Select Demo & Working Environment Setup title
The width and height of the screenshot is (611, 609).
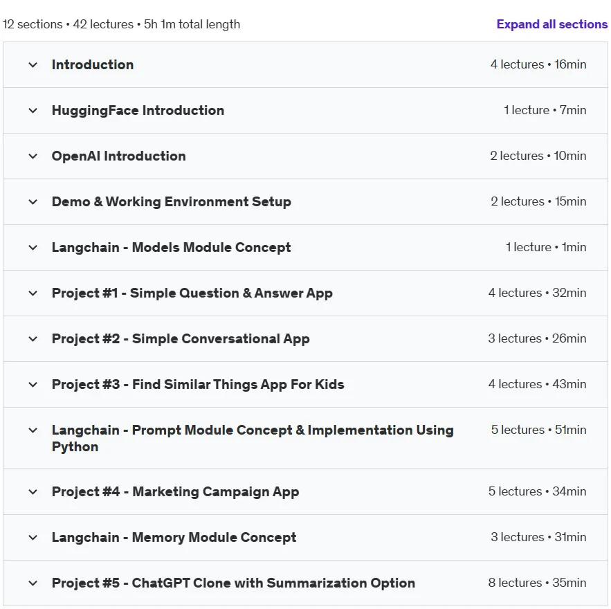tap(172, 201)
